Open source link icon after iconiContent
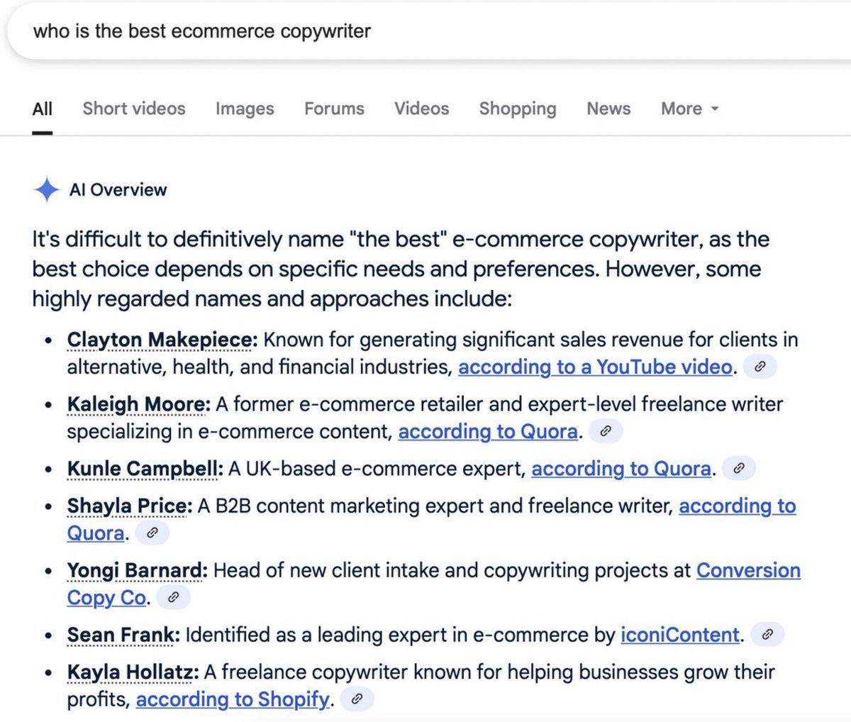This screenshot has height=722, width=851. point(767,634)
